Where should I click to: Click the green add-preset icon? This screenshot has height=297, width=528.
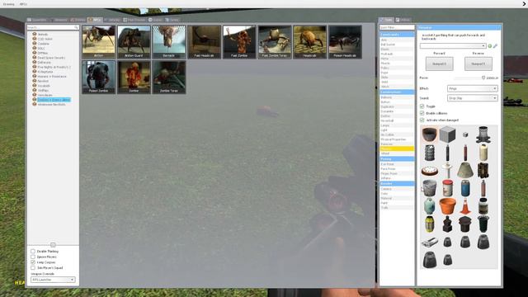coord(489,46)
